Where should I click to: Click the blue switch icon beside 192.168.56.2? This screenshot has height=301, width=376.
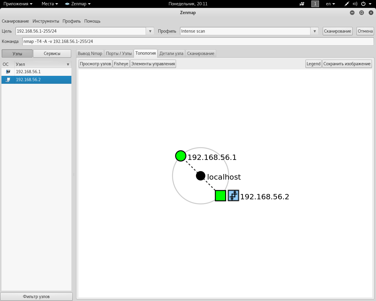tap(233, 195)
